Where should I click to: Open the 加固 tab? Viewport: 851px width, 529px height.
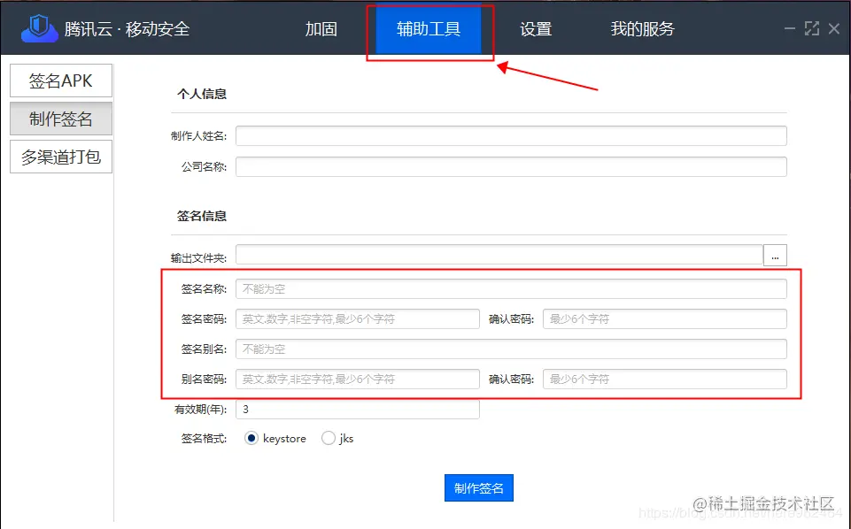click(x=321, y=28)
